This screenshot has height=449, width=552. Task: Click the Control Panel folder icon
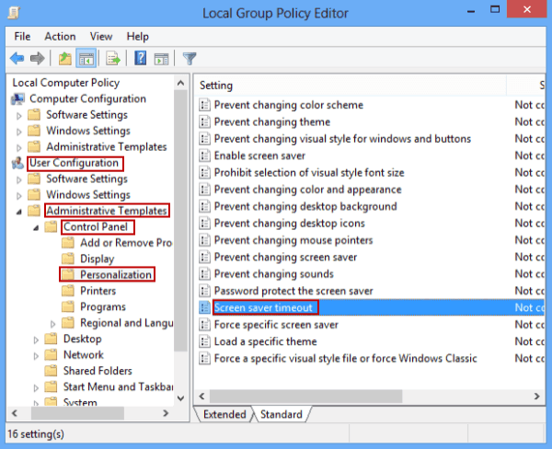(x=51, y=226)
